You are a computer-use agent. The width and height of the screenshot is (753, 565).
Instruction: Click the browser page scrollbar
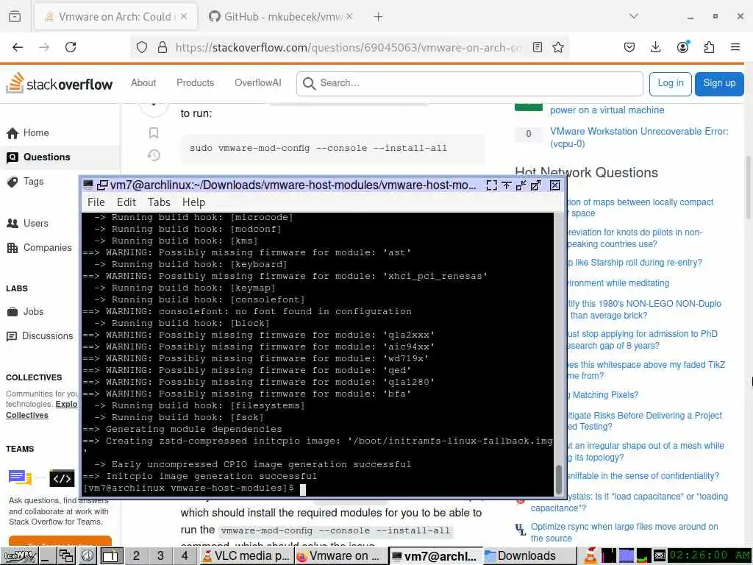748,188
